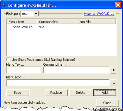
Task: Click the '%d' commandline cell
Action: tap(42, 27)
